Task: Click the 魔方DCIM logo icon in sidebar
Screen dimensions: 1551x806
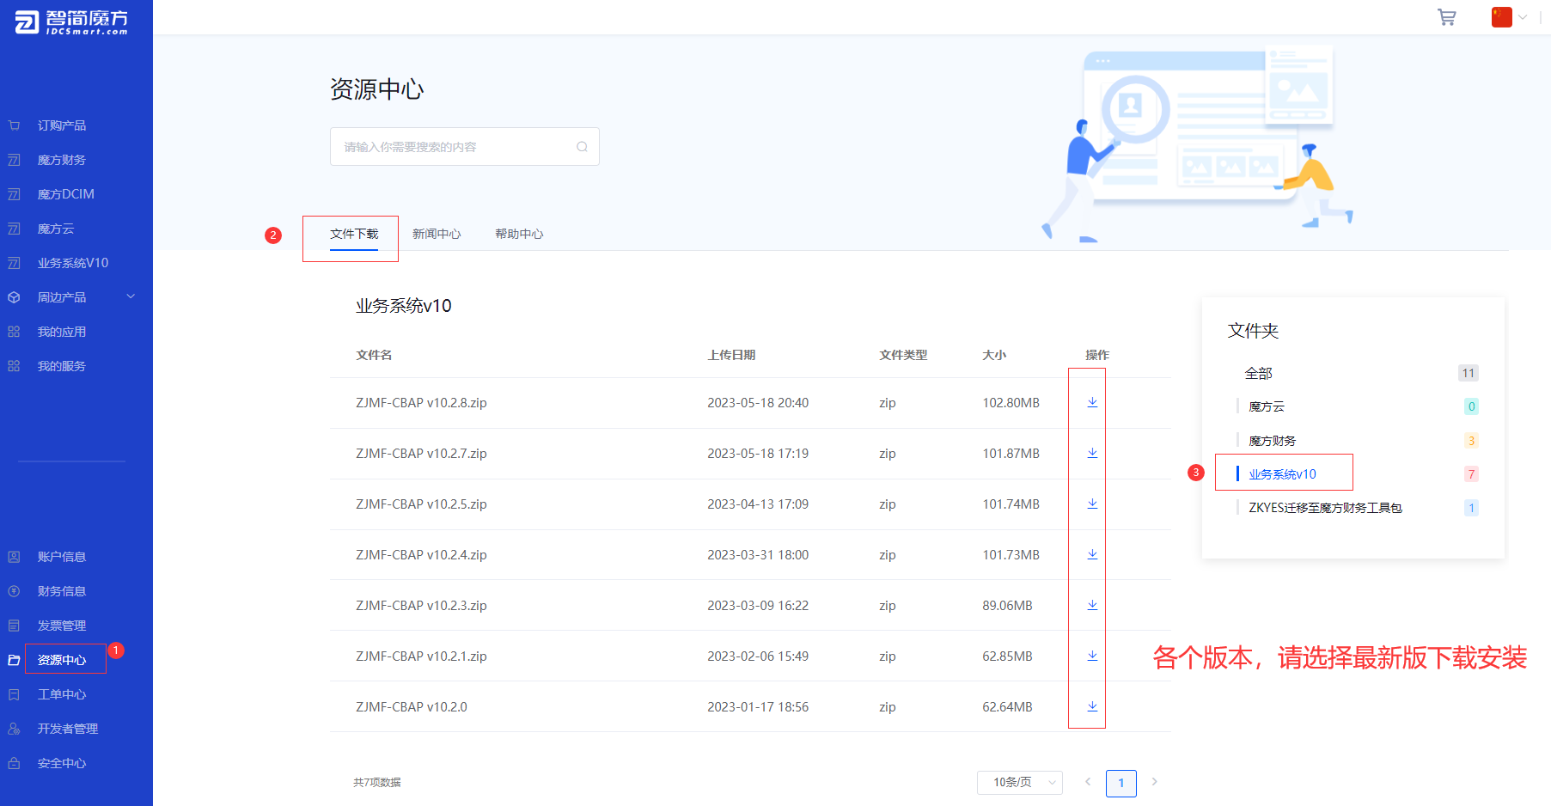Action: [14, 194]
